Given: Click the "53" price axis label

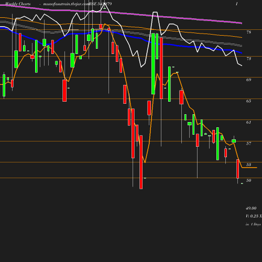Looking at the screenshot, I should click(x=249, y=165).
